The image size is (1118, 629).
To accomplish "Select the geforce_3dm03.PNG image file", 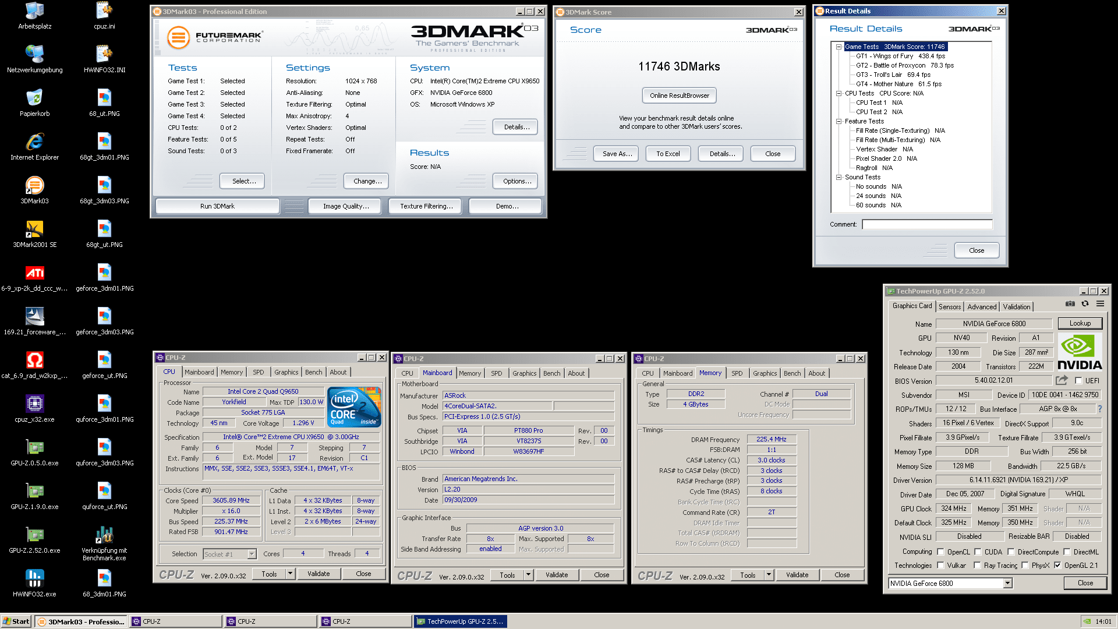I will click(105, 321).
